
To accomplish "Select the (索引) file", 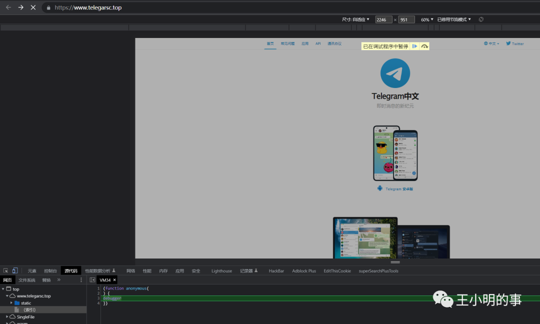I will point(43,310).
